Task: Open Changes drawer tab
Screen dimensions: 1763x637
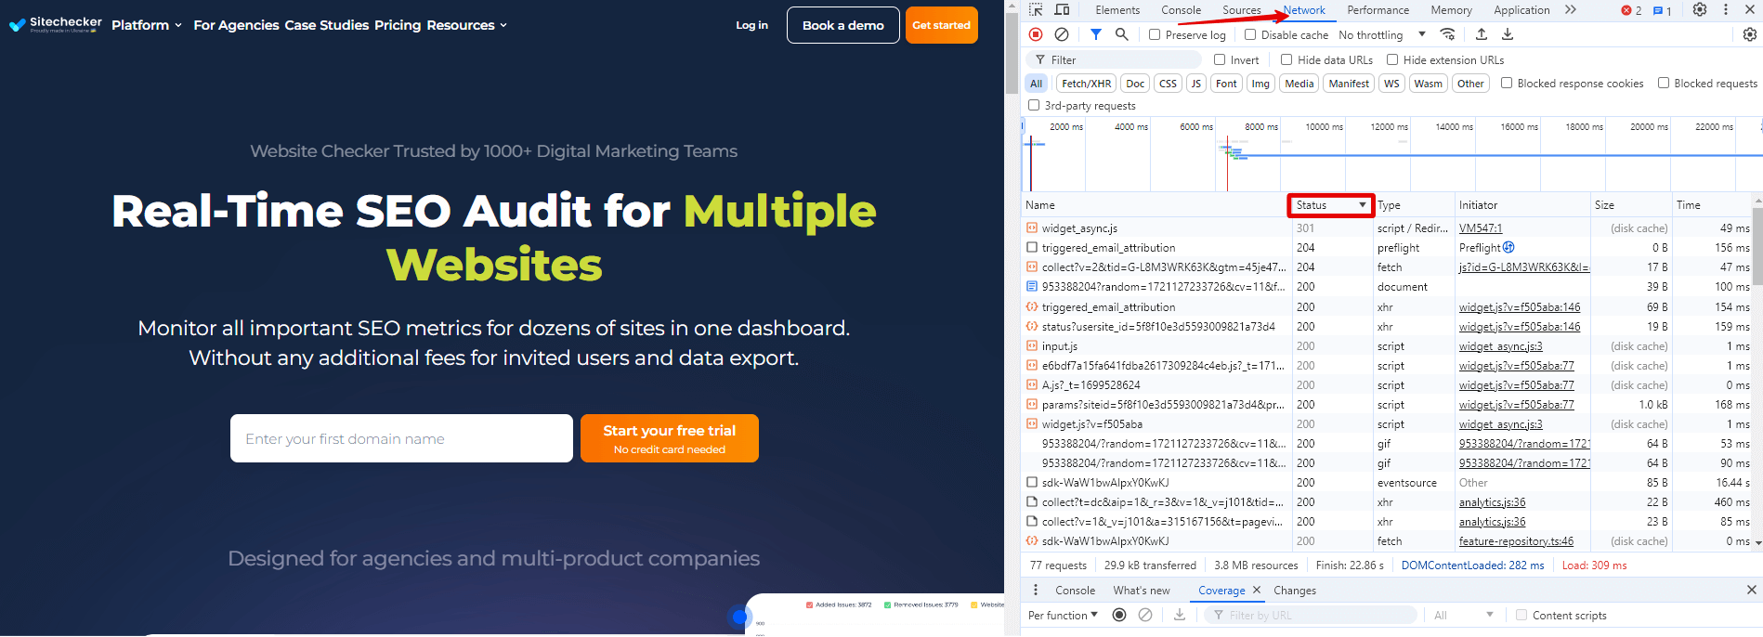Action: pyautogui.click(x=1295, y=590)
